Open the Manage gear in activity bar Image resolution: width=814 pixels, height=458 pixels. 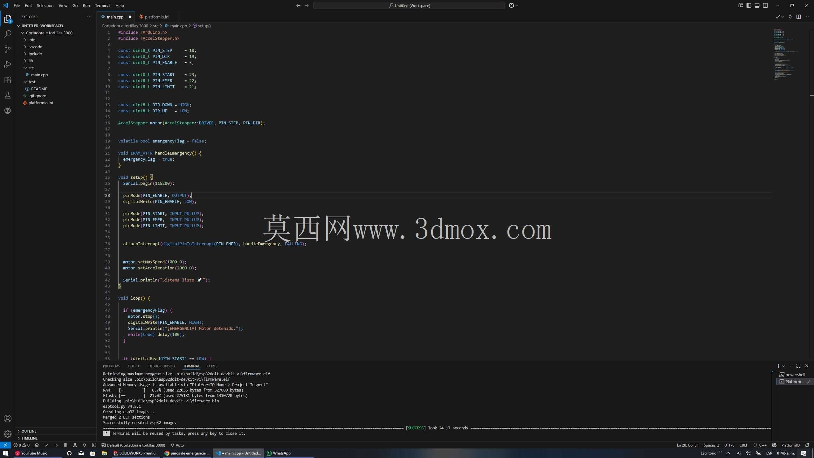click(x=8, y=434)
